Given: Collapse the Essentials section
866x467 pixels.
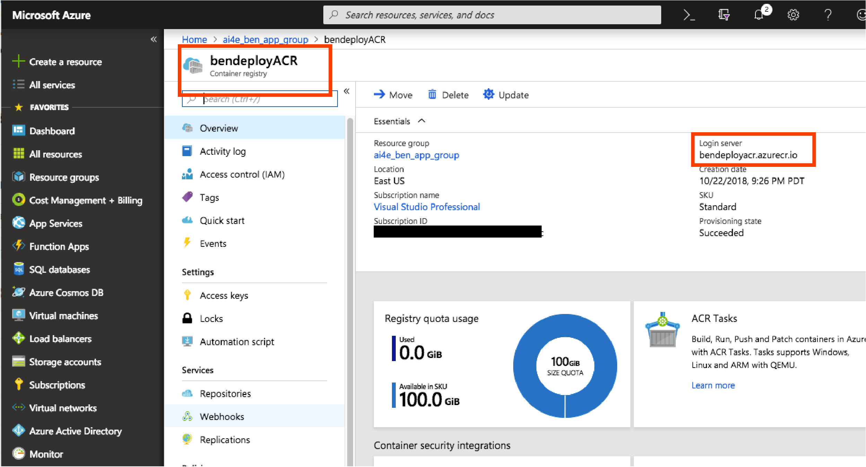Looking at the screenshot, I should pyautogui.click(x=422, y=121).
